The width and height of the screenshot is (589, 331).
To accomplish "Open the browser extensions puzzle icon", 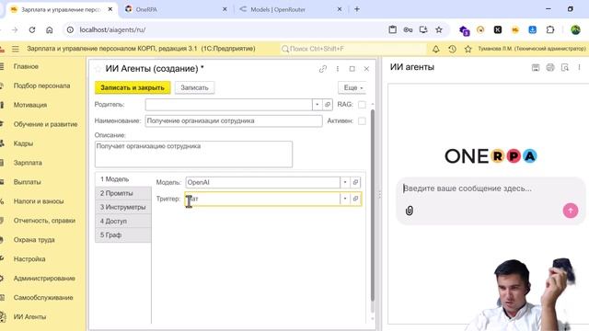I will pos(550,29).
